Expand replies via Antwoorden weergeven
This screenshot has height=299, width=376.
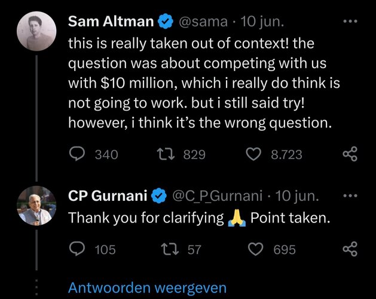click(147, 288)
